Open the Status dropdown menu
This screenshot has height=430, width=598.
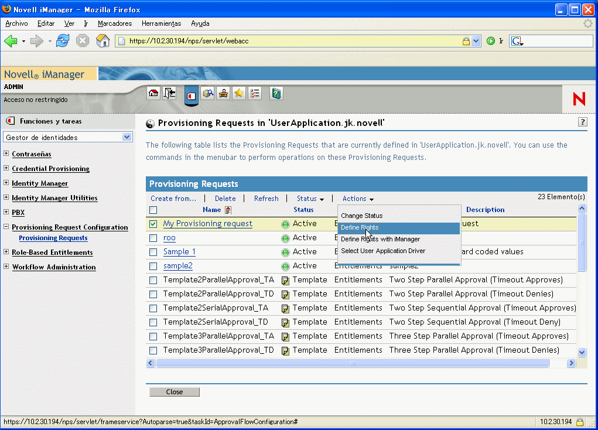(310, 199)
